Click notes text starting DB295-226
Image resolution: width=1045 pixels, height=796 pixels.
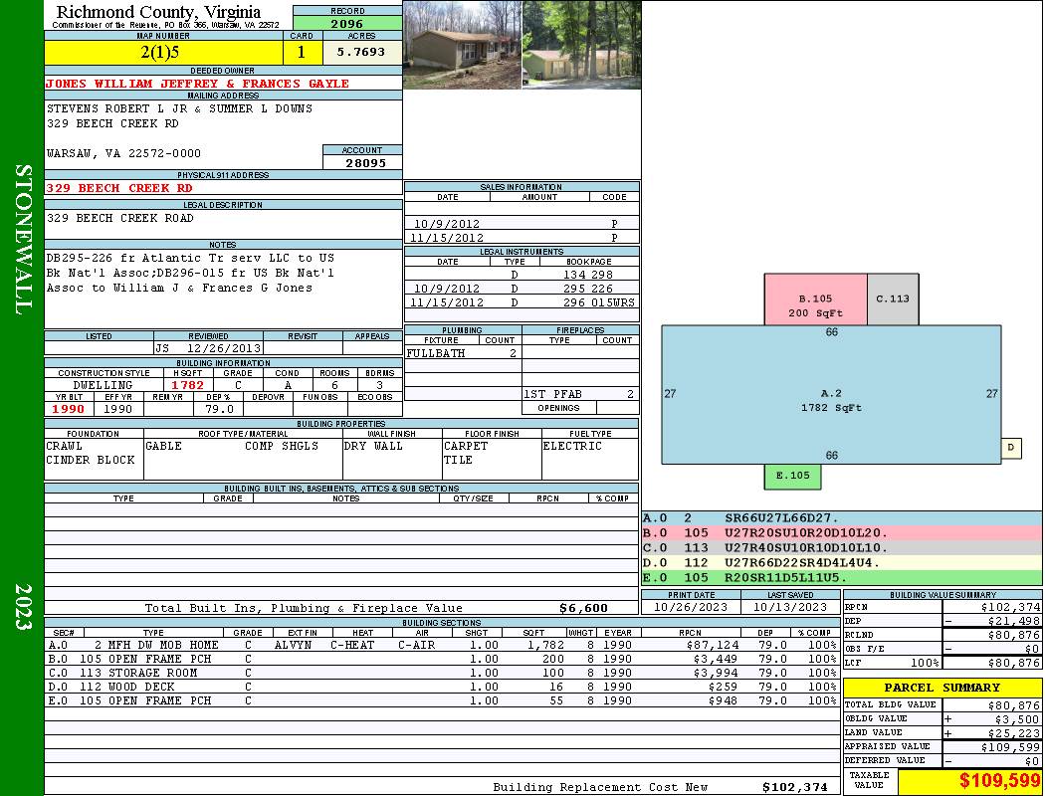tap(190, 273)
